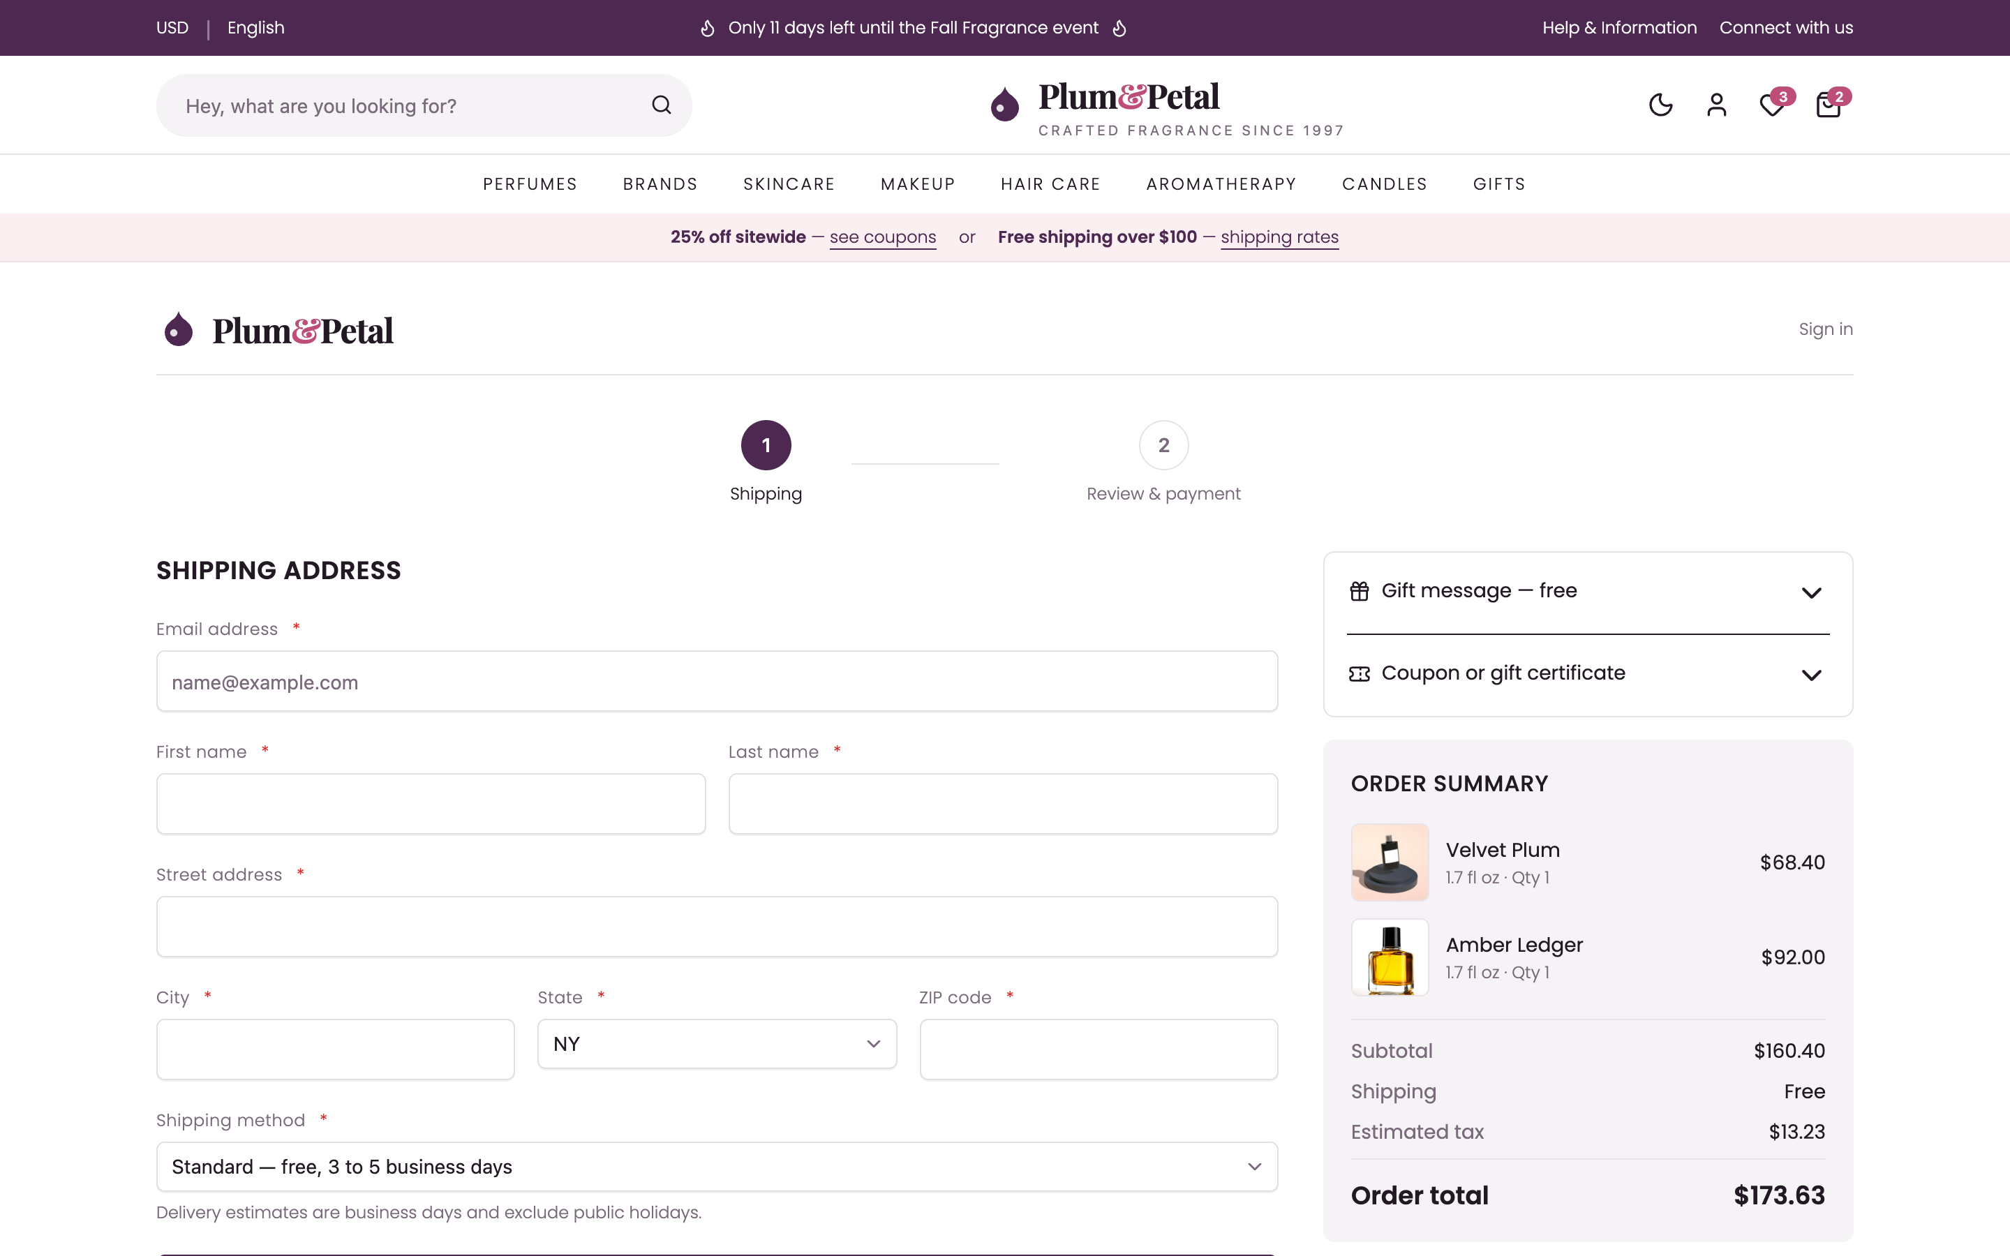This screenshot has width=2010, height=1256.
Task: Click flame icon before Fall Fragrance text
Action: coord(707,28)
